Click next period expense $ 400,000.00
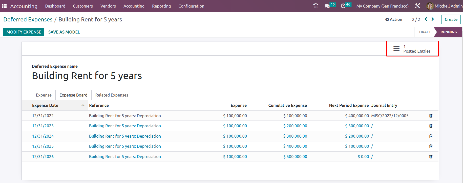The height and width of the screenshot is (183, 463). point(357,116)
